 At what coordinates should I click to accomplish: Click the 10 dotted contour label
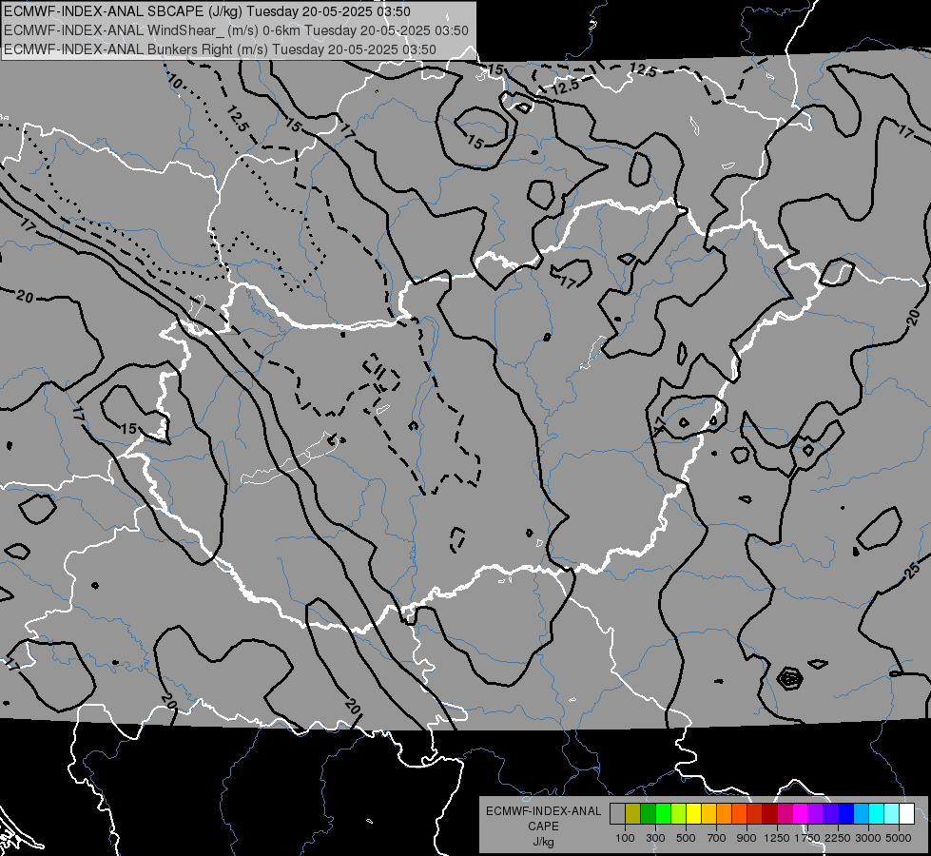pyautogui.click(x=175, y=81)
